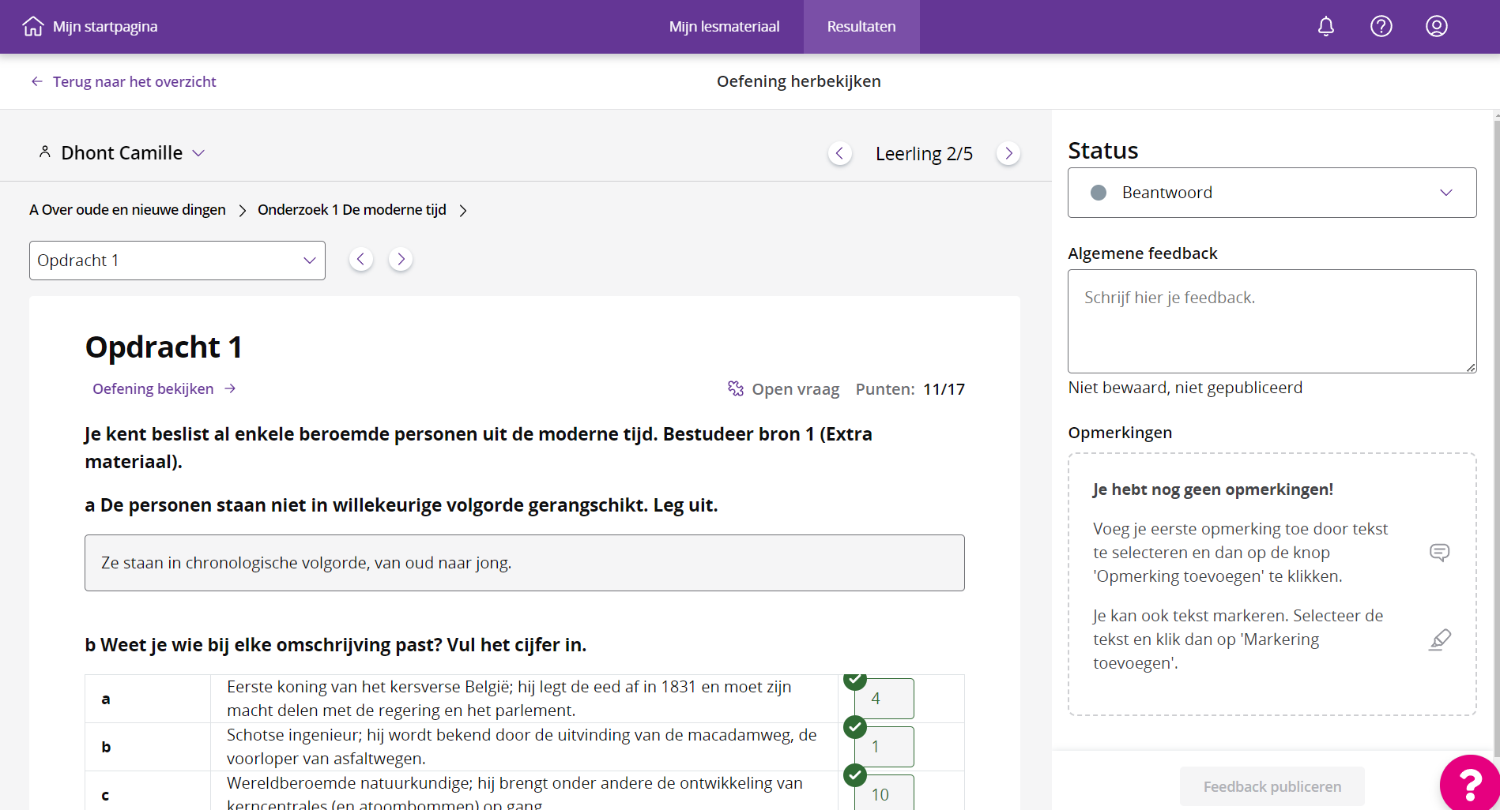Open the Opdracht 1 dropdown
1500x810 pixels.
click(x=177, y=261)
